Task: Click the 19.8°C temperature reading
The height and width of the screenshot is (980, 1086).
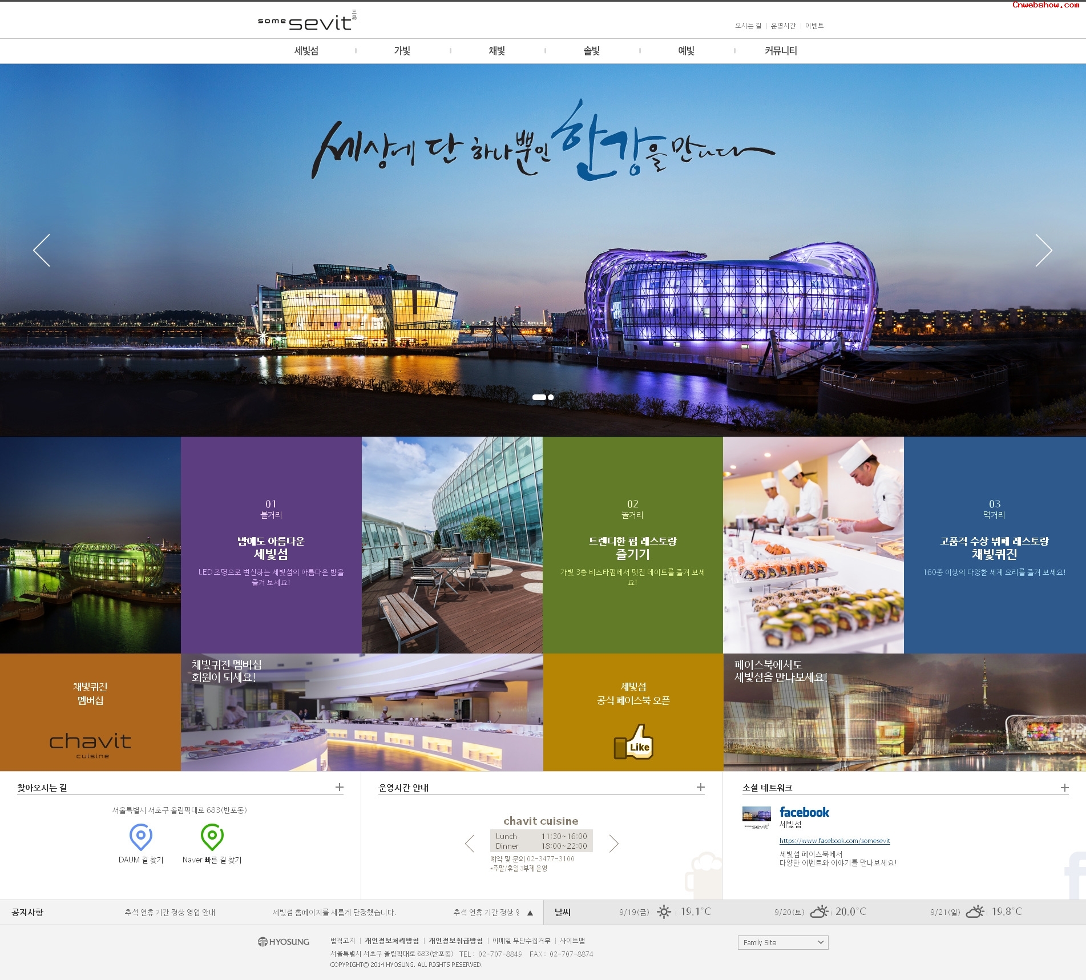Action: tap(1007, 912)
